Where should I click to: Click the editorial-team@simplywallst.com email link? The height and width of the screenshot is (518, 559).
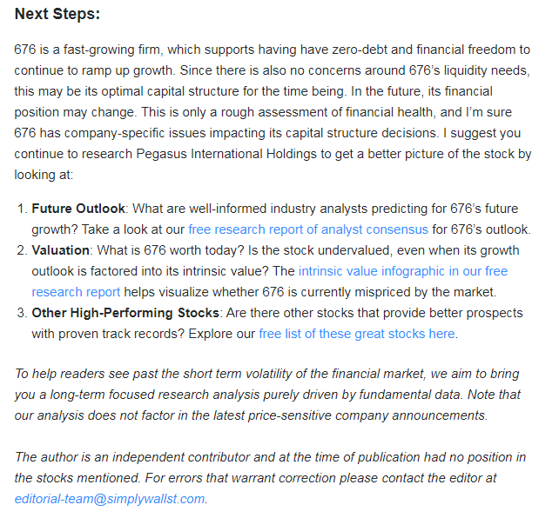[110, 499]
